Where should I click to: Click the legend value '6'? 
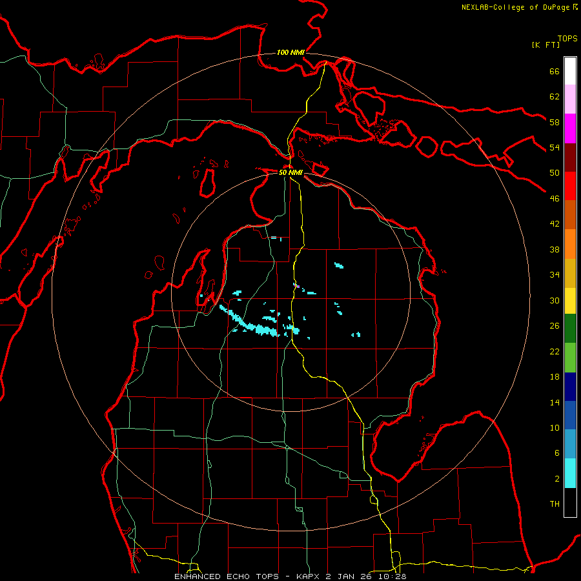(x=557, y=453)
